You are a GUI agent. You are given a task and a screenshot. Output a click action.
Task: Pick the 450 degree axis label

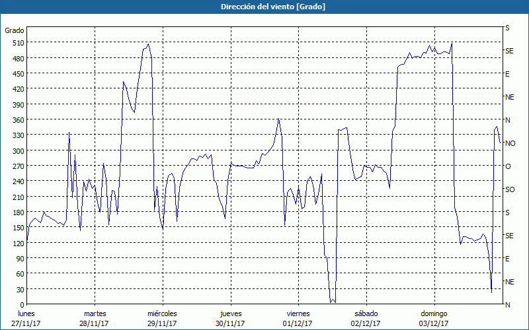pyautogui.click(x=17, y=74)
